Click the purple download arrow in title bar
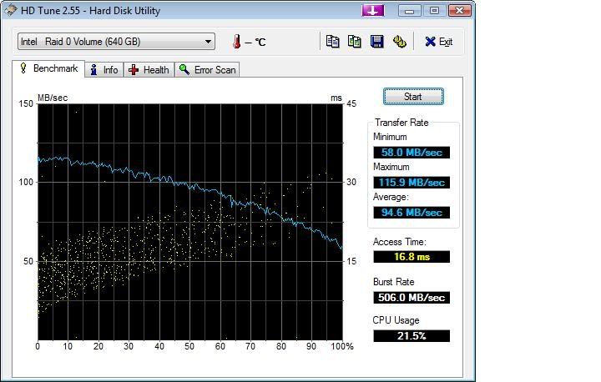Image resolution: width=601 pixels, height=382 pixels. [372, 10]
